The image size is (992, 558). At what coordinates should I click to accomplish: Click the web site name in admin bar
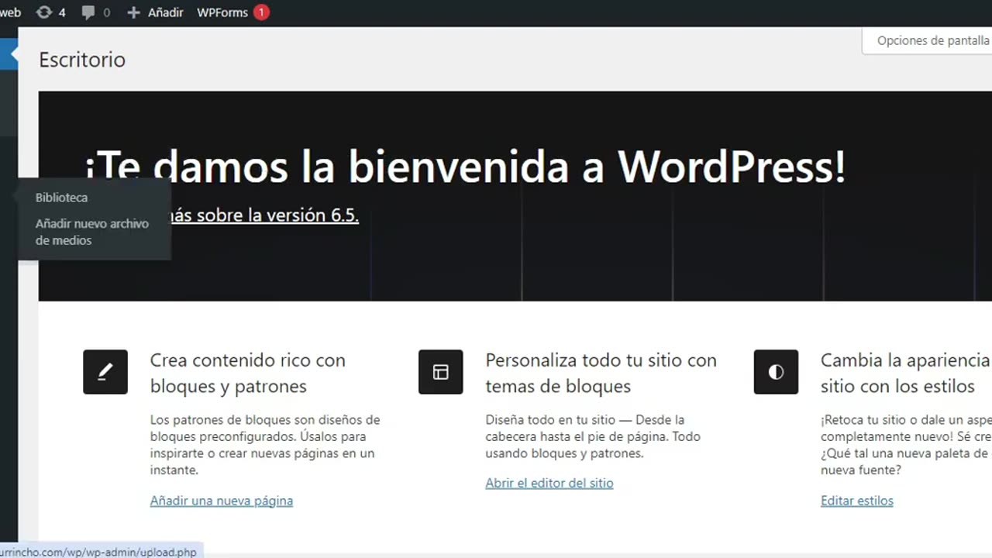pyautogui.click(x=10, y=12)
